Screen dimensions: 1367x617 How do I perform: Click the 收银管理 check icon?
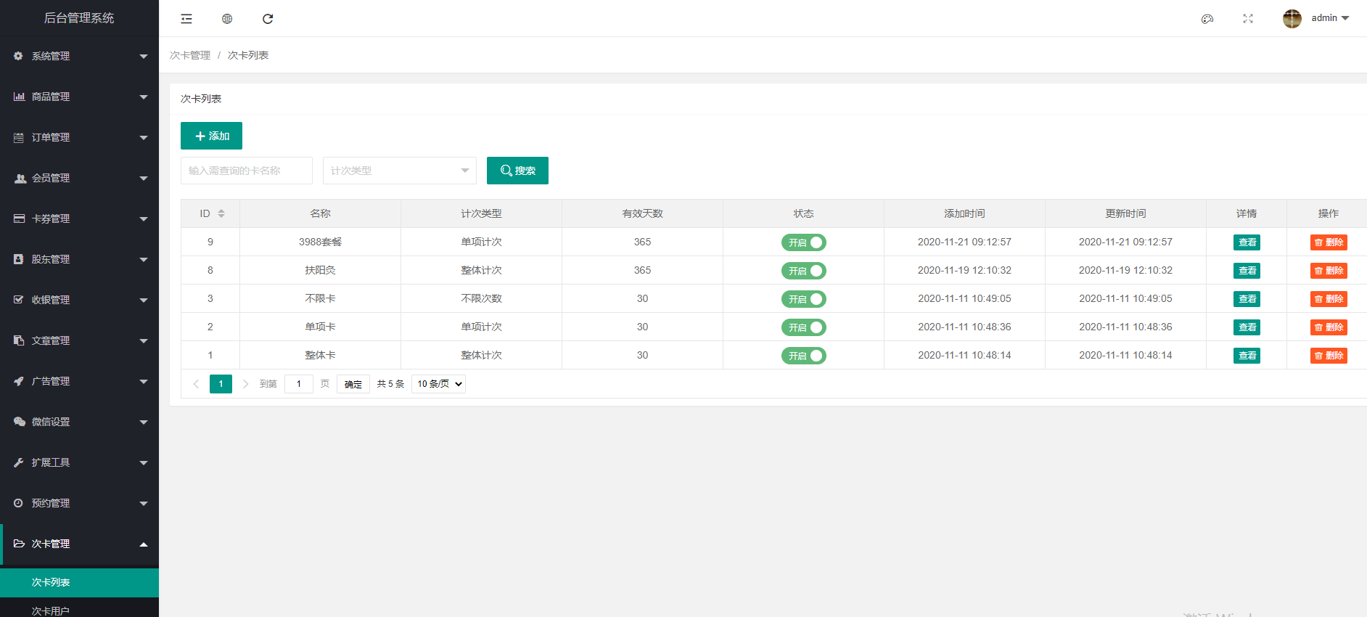pos(19,300)
